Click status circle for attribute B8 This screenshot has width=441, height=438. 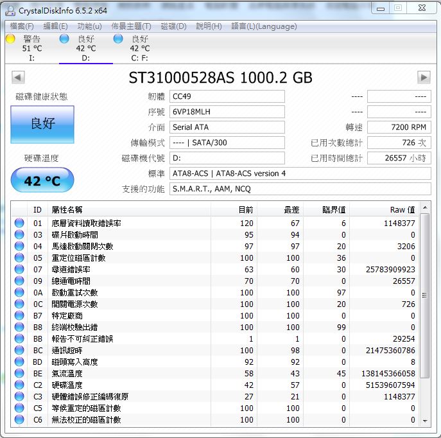pos(19,327)
